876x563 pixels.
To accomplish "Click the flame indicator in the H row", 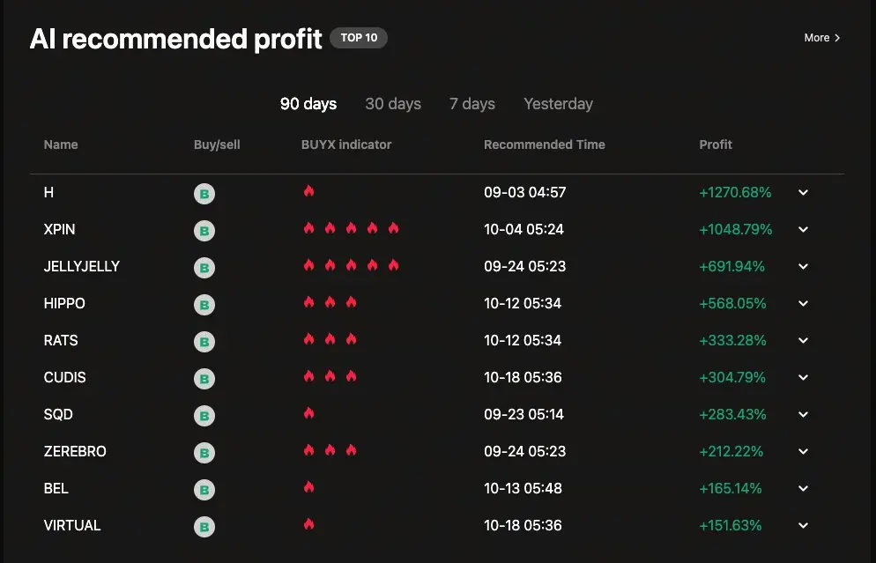I will pyautogui.click(x=309, y=191).
